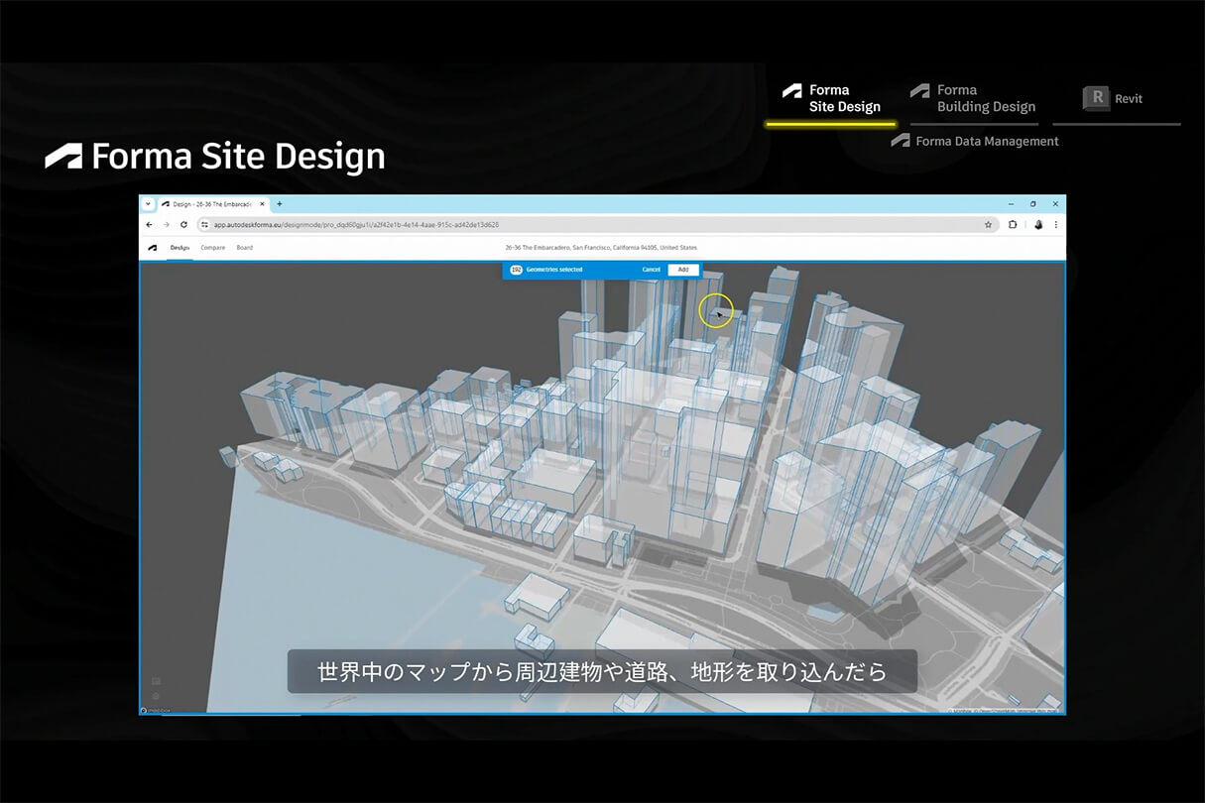Reload the Forma page
Viewport: 1205px width, 803px height.
click(183, 225)
